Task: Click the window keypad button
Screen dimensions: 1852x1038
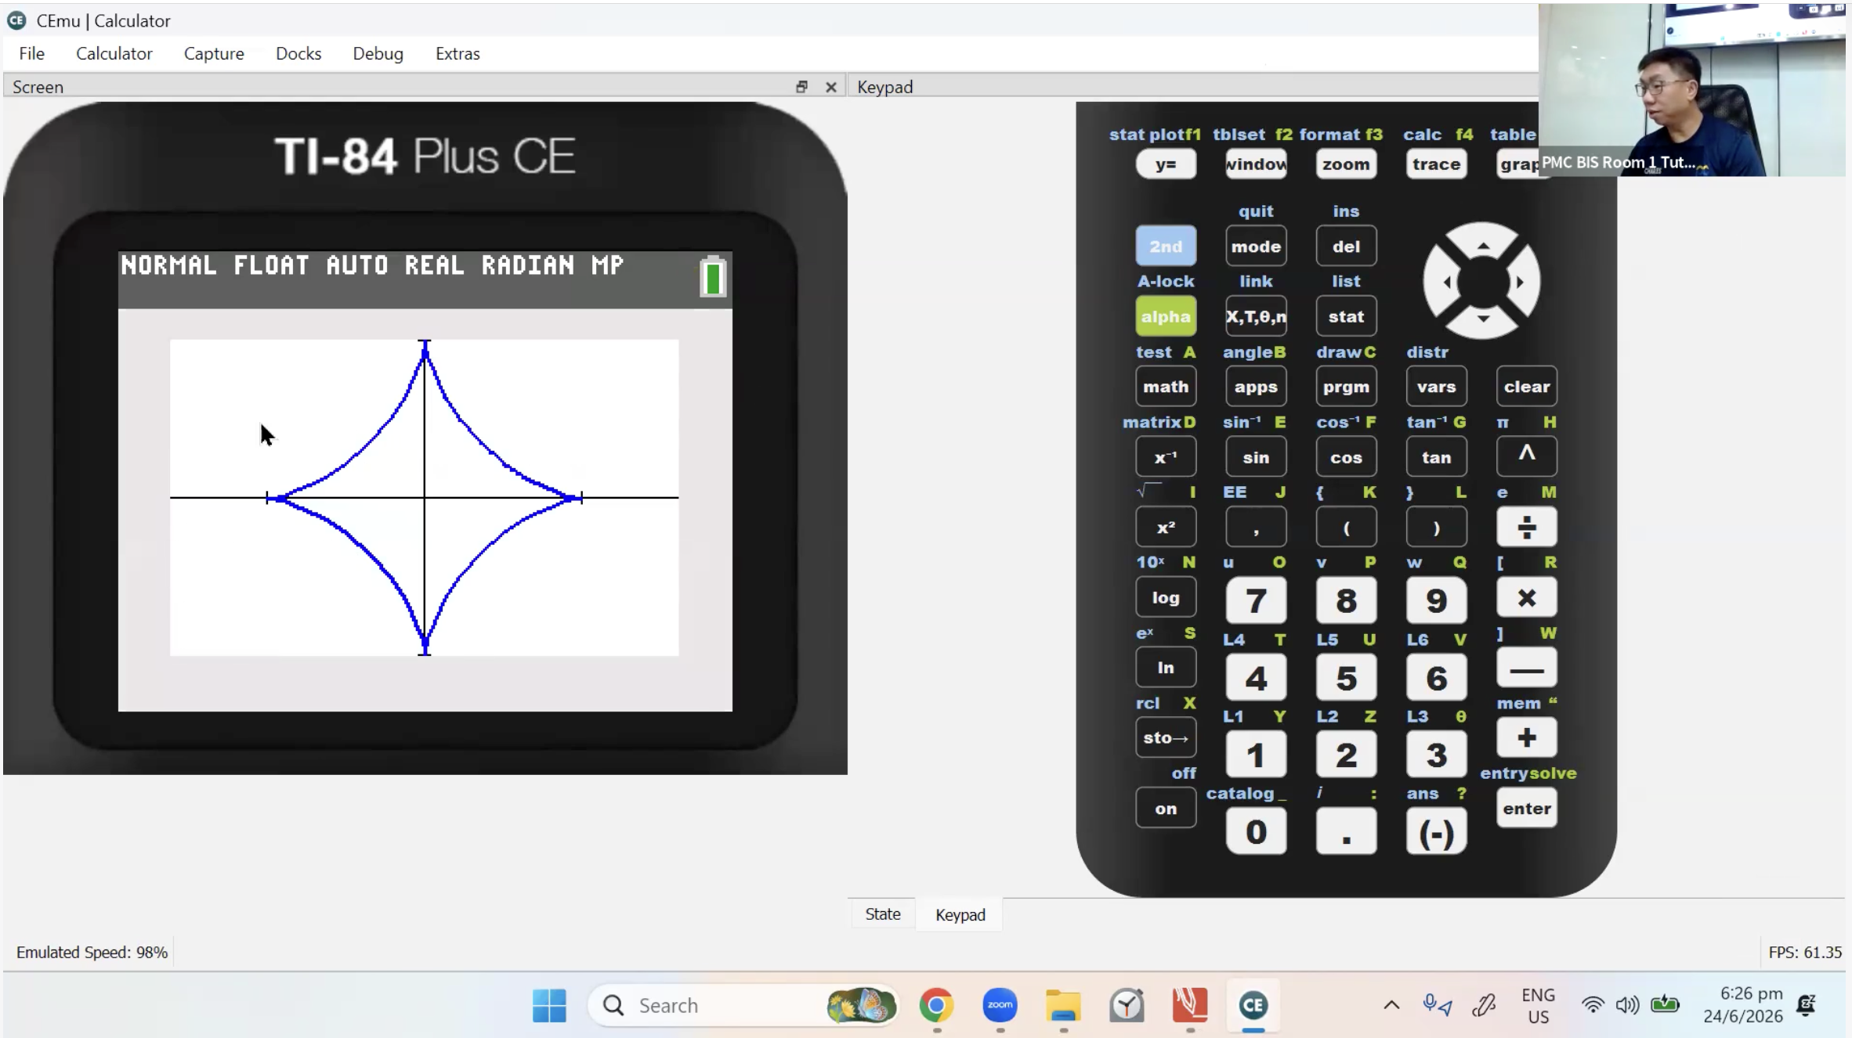Action: pyautogui.click(x=1256, y=164)
